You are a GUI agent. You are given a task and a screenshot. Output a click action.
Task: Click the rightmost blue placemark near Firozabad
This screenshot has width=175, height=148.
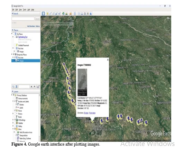coord(146,122)
